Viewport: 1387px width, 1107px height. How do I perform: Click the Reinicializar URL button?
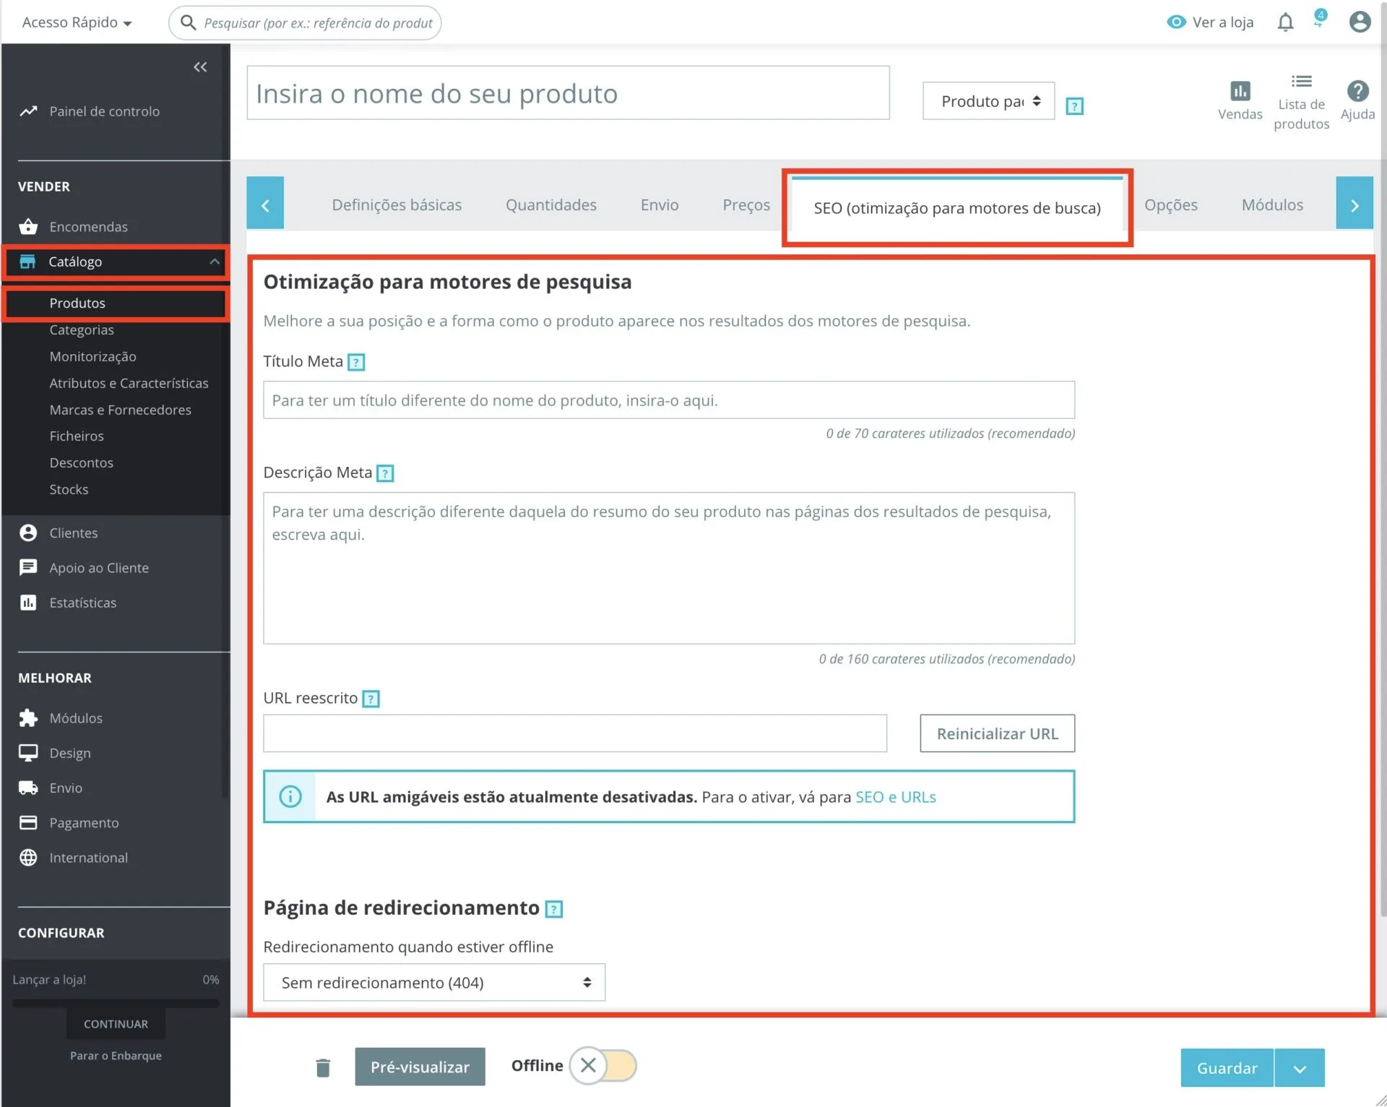996,733
